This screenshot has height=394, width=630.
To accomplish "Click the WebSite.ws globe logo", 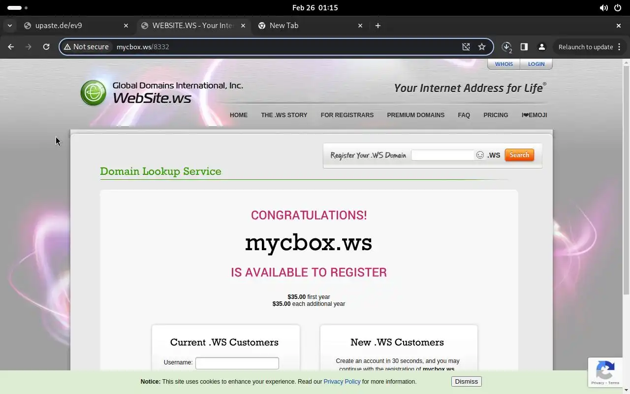I will [x=93, y=93].
